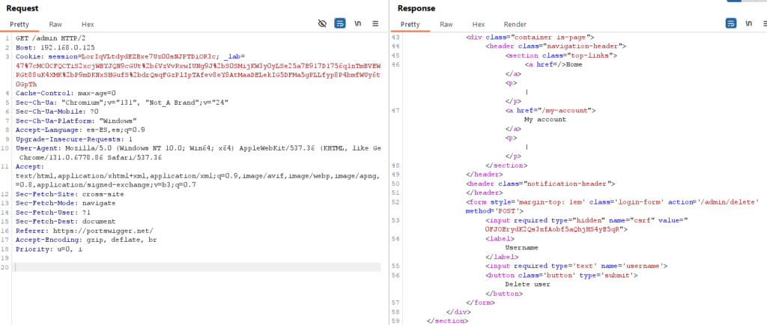Click the input name='username' line in response

pyautogui.click(x=577, y=267)
